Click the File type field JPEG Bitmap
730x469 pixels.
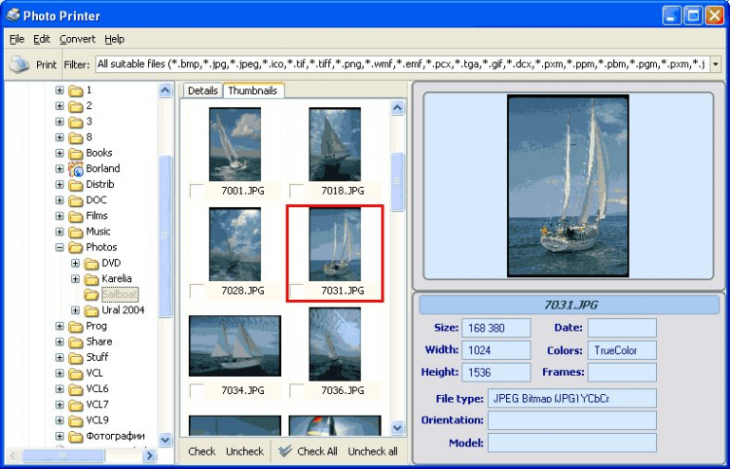click(572, 398)
